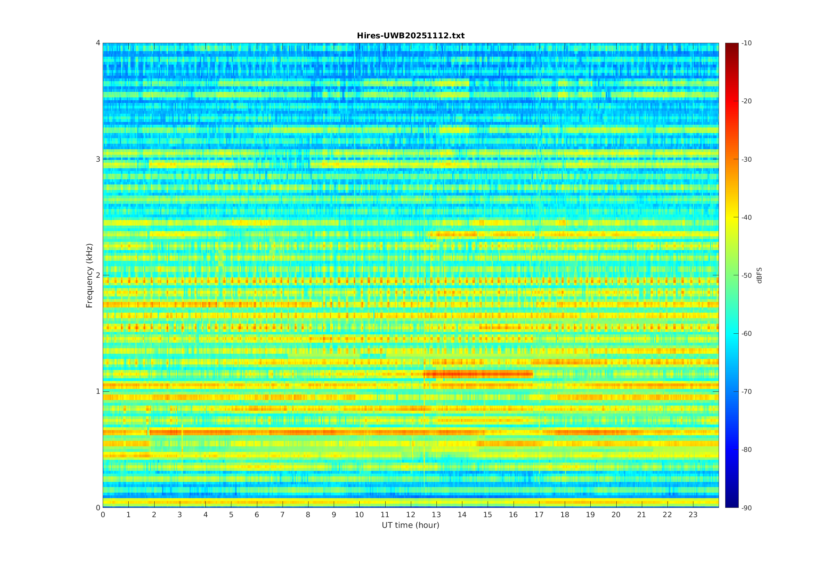Click the hour 6 tick label
Image resolution: width=830 pixels, height=570 pixels.
click(x=257, y=515)
